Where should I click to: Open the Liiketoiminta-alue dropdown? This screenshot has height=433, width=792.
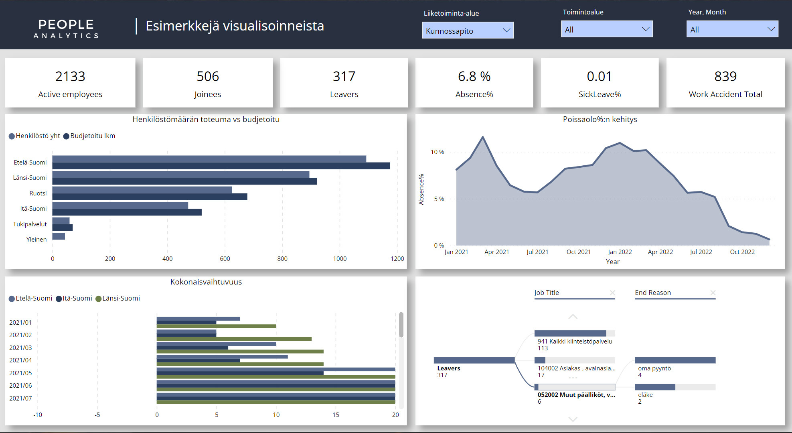[x=467, y=30]
